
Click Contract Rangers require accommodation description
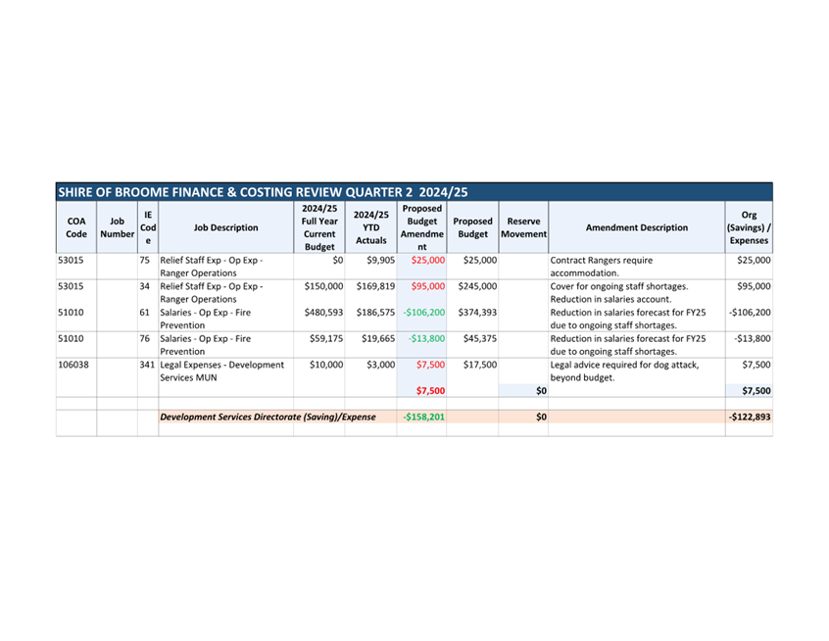click(x=602, y=267)
